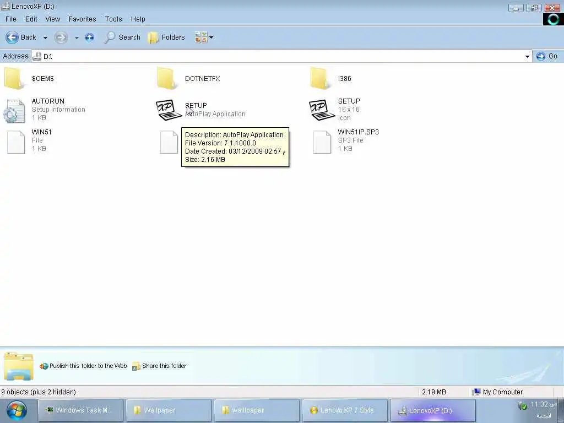The width and height of the screenshot is (564, 423).
Task: Select the SETUP AutoPlay Application icon
Action: [169, 110]
